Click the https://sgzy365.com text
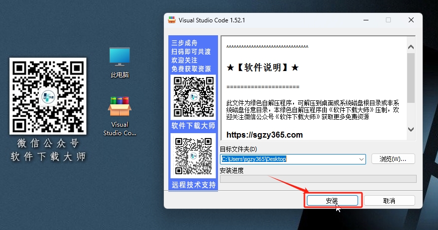This screenshot has width=438, height=230. click(265, 135)
